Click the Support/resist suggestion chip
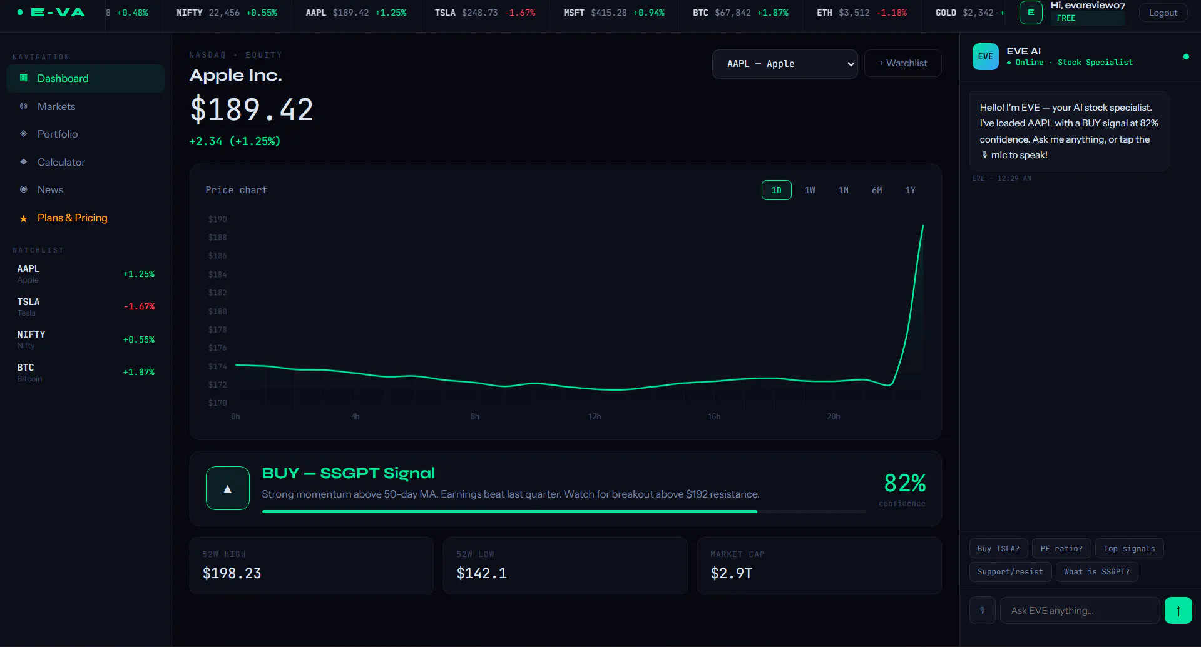Screen dimensions: 1201x647 point(1011,572)
